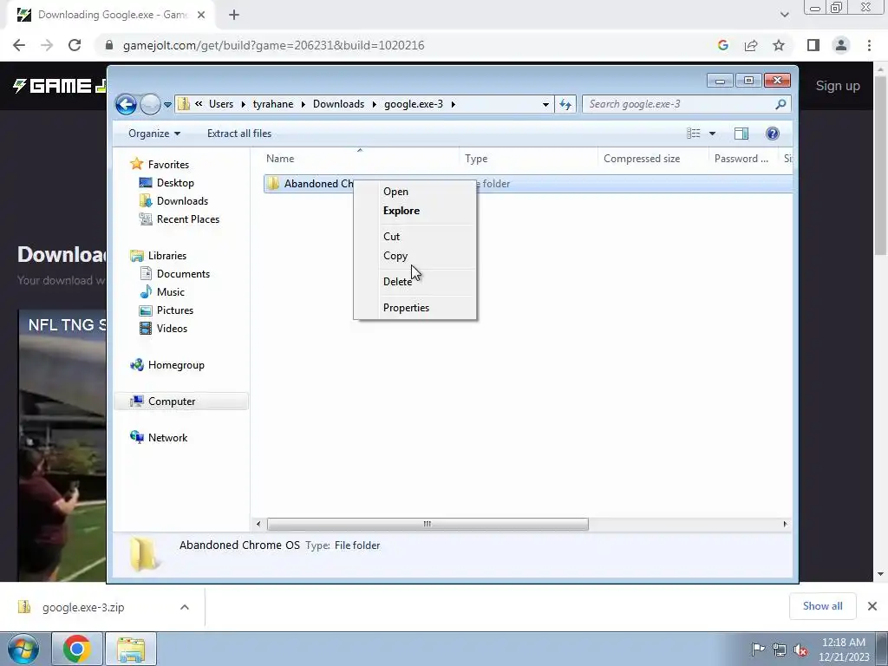Open recent pages dropdown beside Forward button

point(167,105)
